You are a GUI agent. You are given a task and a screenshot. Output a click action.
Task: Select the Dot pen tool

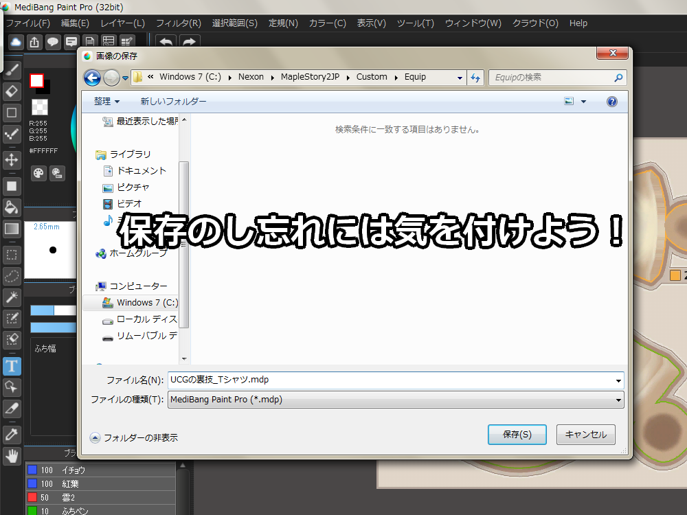12,134
